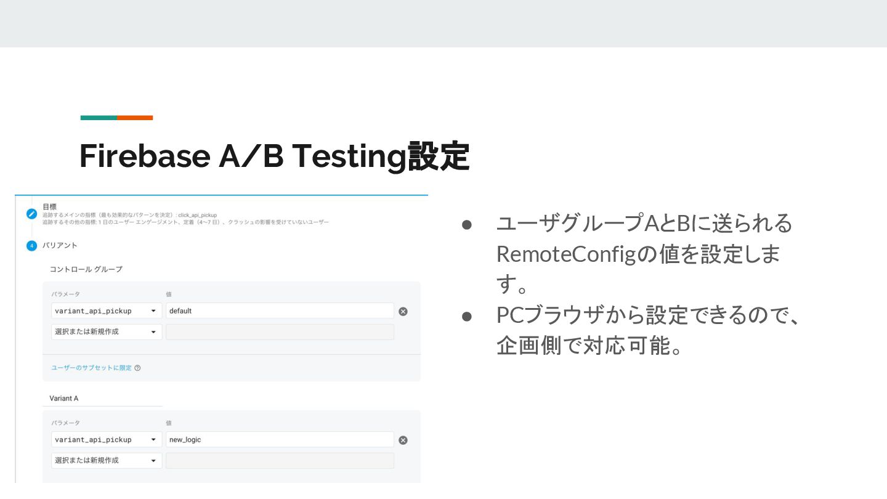Select the バリアント step heading
This screenshot has height=499, width=887.
(60, 246)
